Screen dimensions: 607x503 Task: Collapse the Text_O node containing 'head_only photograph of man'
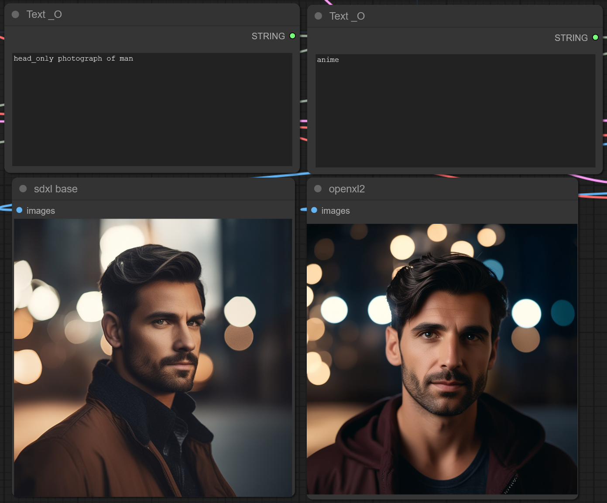click(15, 14)
